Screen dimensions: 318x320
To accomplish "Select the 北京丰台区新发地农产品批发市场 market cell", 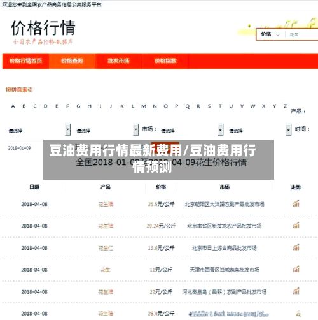I will point(225,226).
